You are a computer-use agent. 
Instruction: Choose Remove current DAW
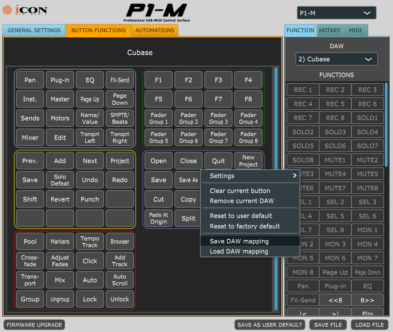pyautogui.click(x=242, y=201)
